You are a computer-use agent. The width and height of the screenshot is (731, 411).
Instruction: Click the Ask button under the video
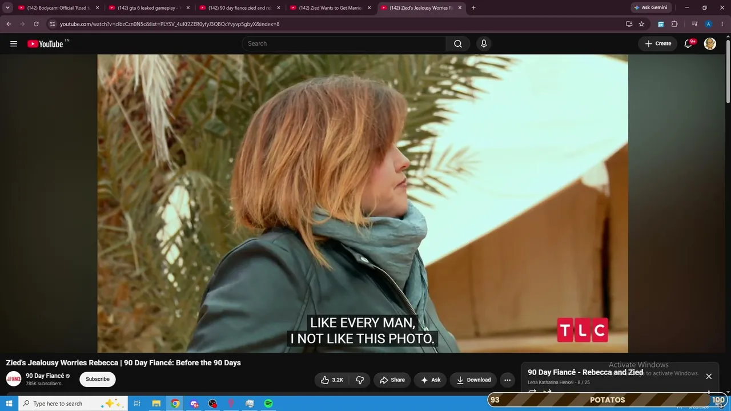(x=431, y=380)
